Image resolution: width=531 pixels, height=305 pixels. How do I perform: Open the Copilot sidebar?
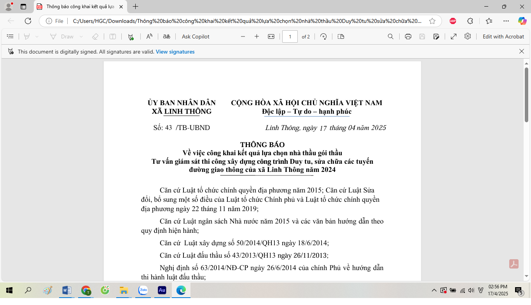(522, 21)
